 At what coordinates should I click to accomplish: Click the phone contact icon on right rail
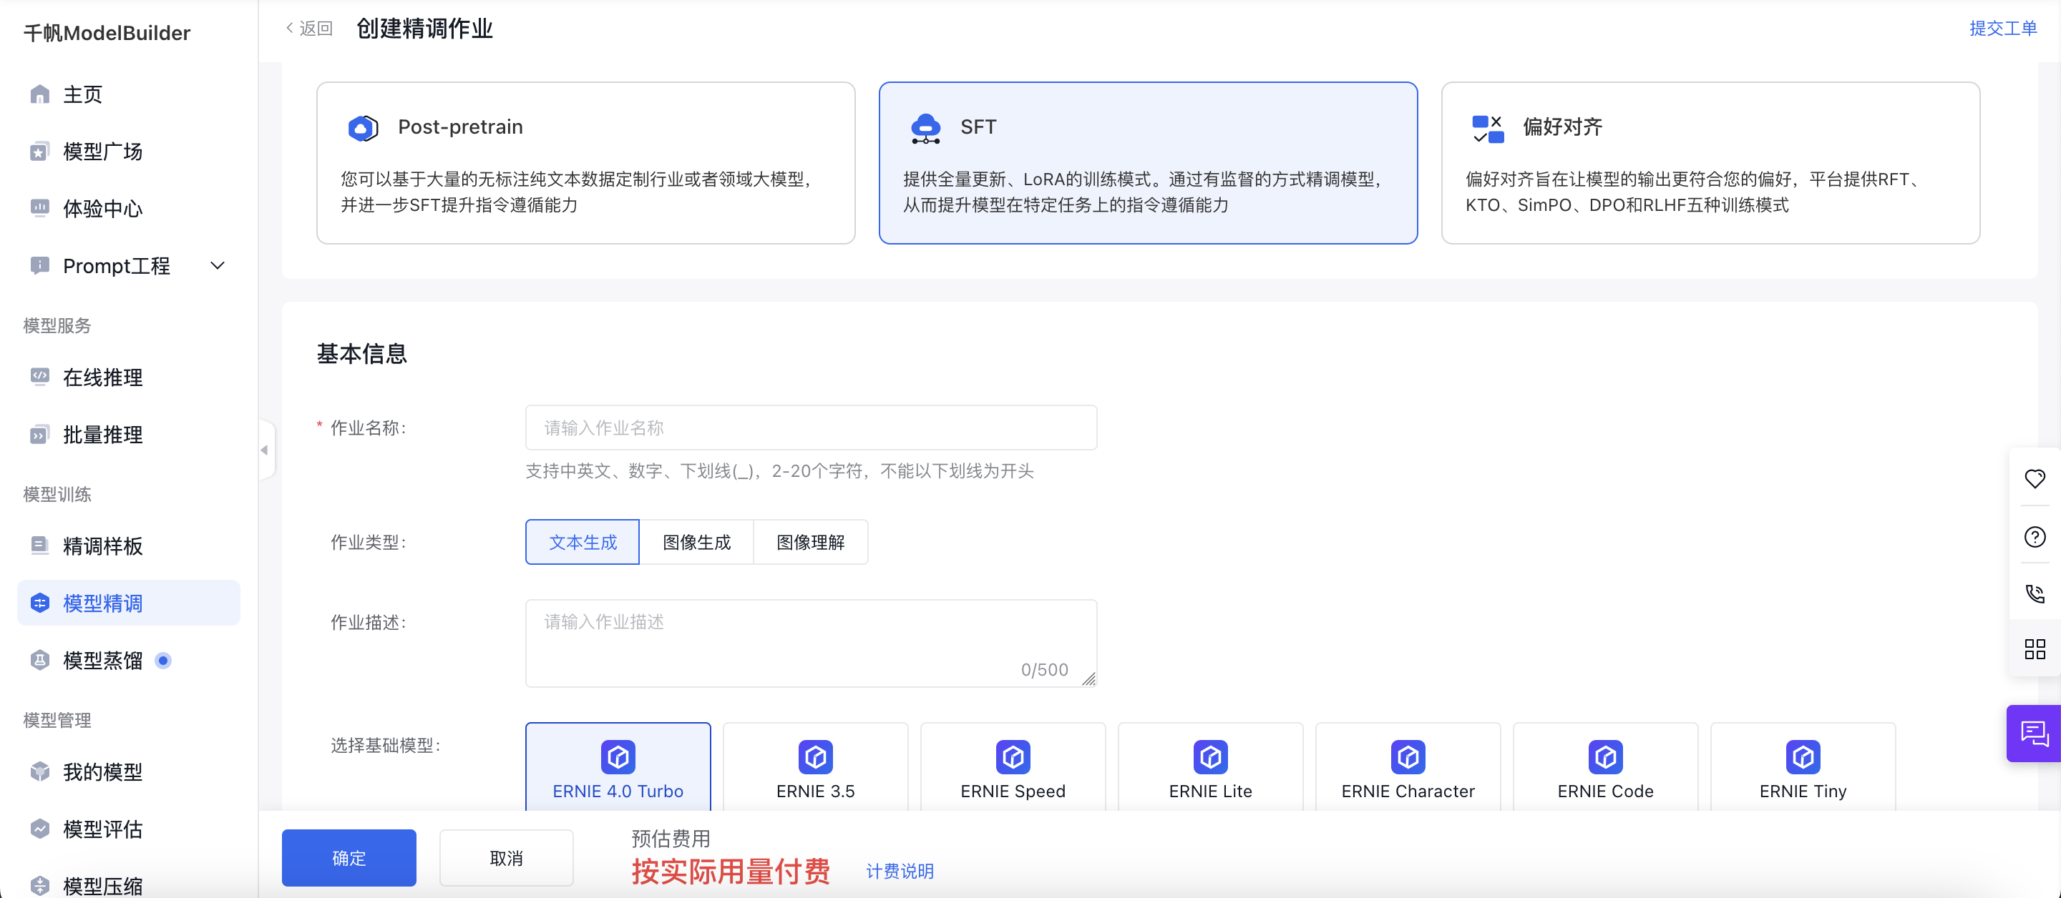click(x=2034, y=593)
